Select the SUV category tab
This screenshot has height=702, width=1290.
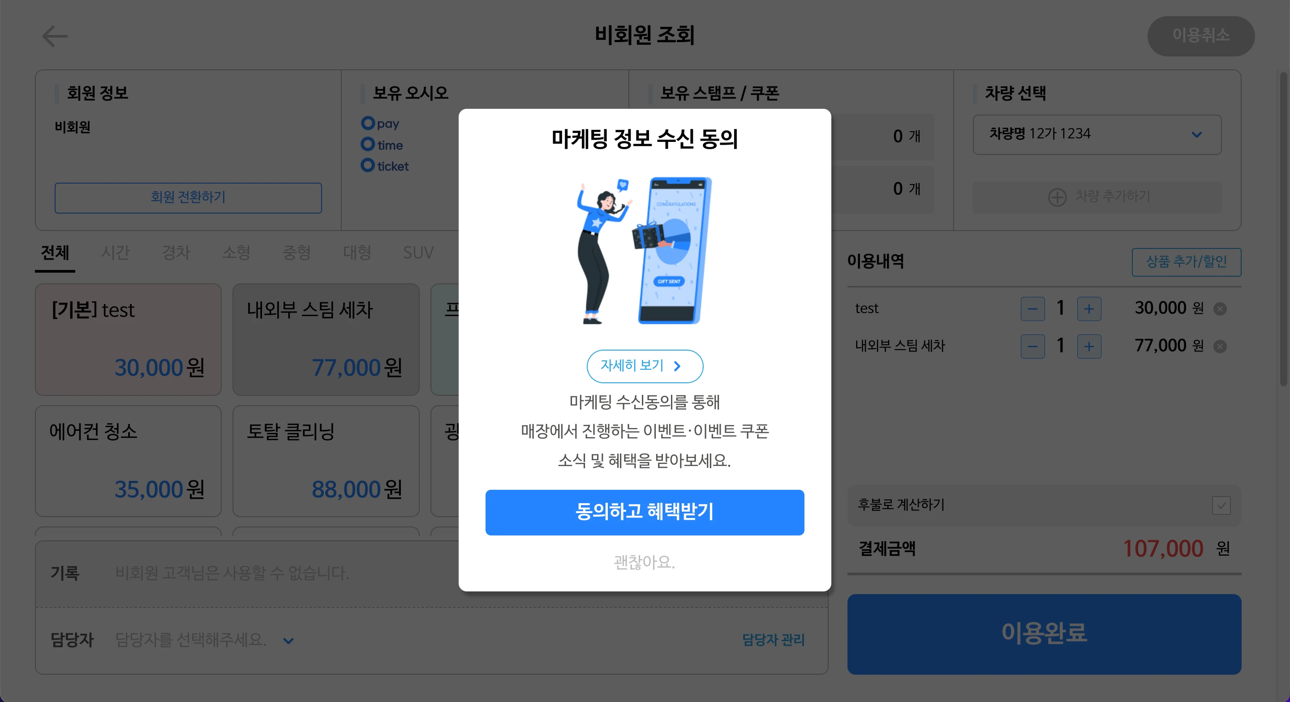tap(418, 253)
